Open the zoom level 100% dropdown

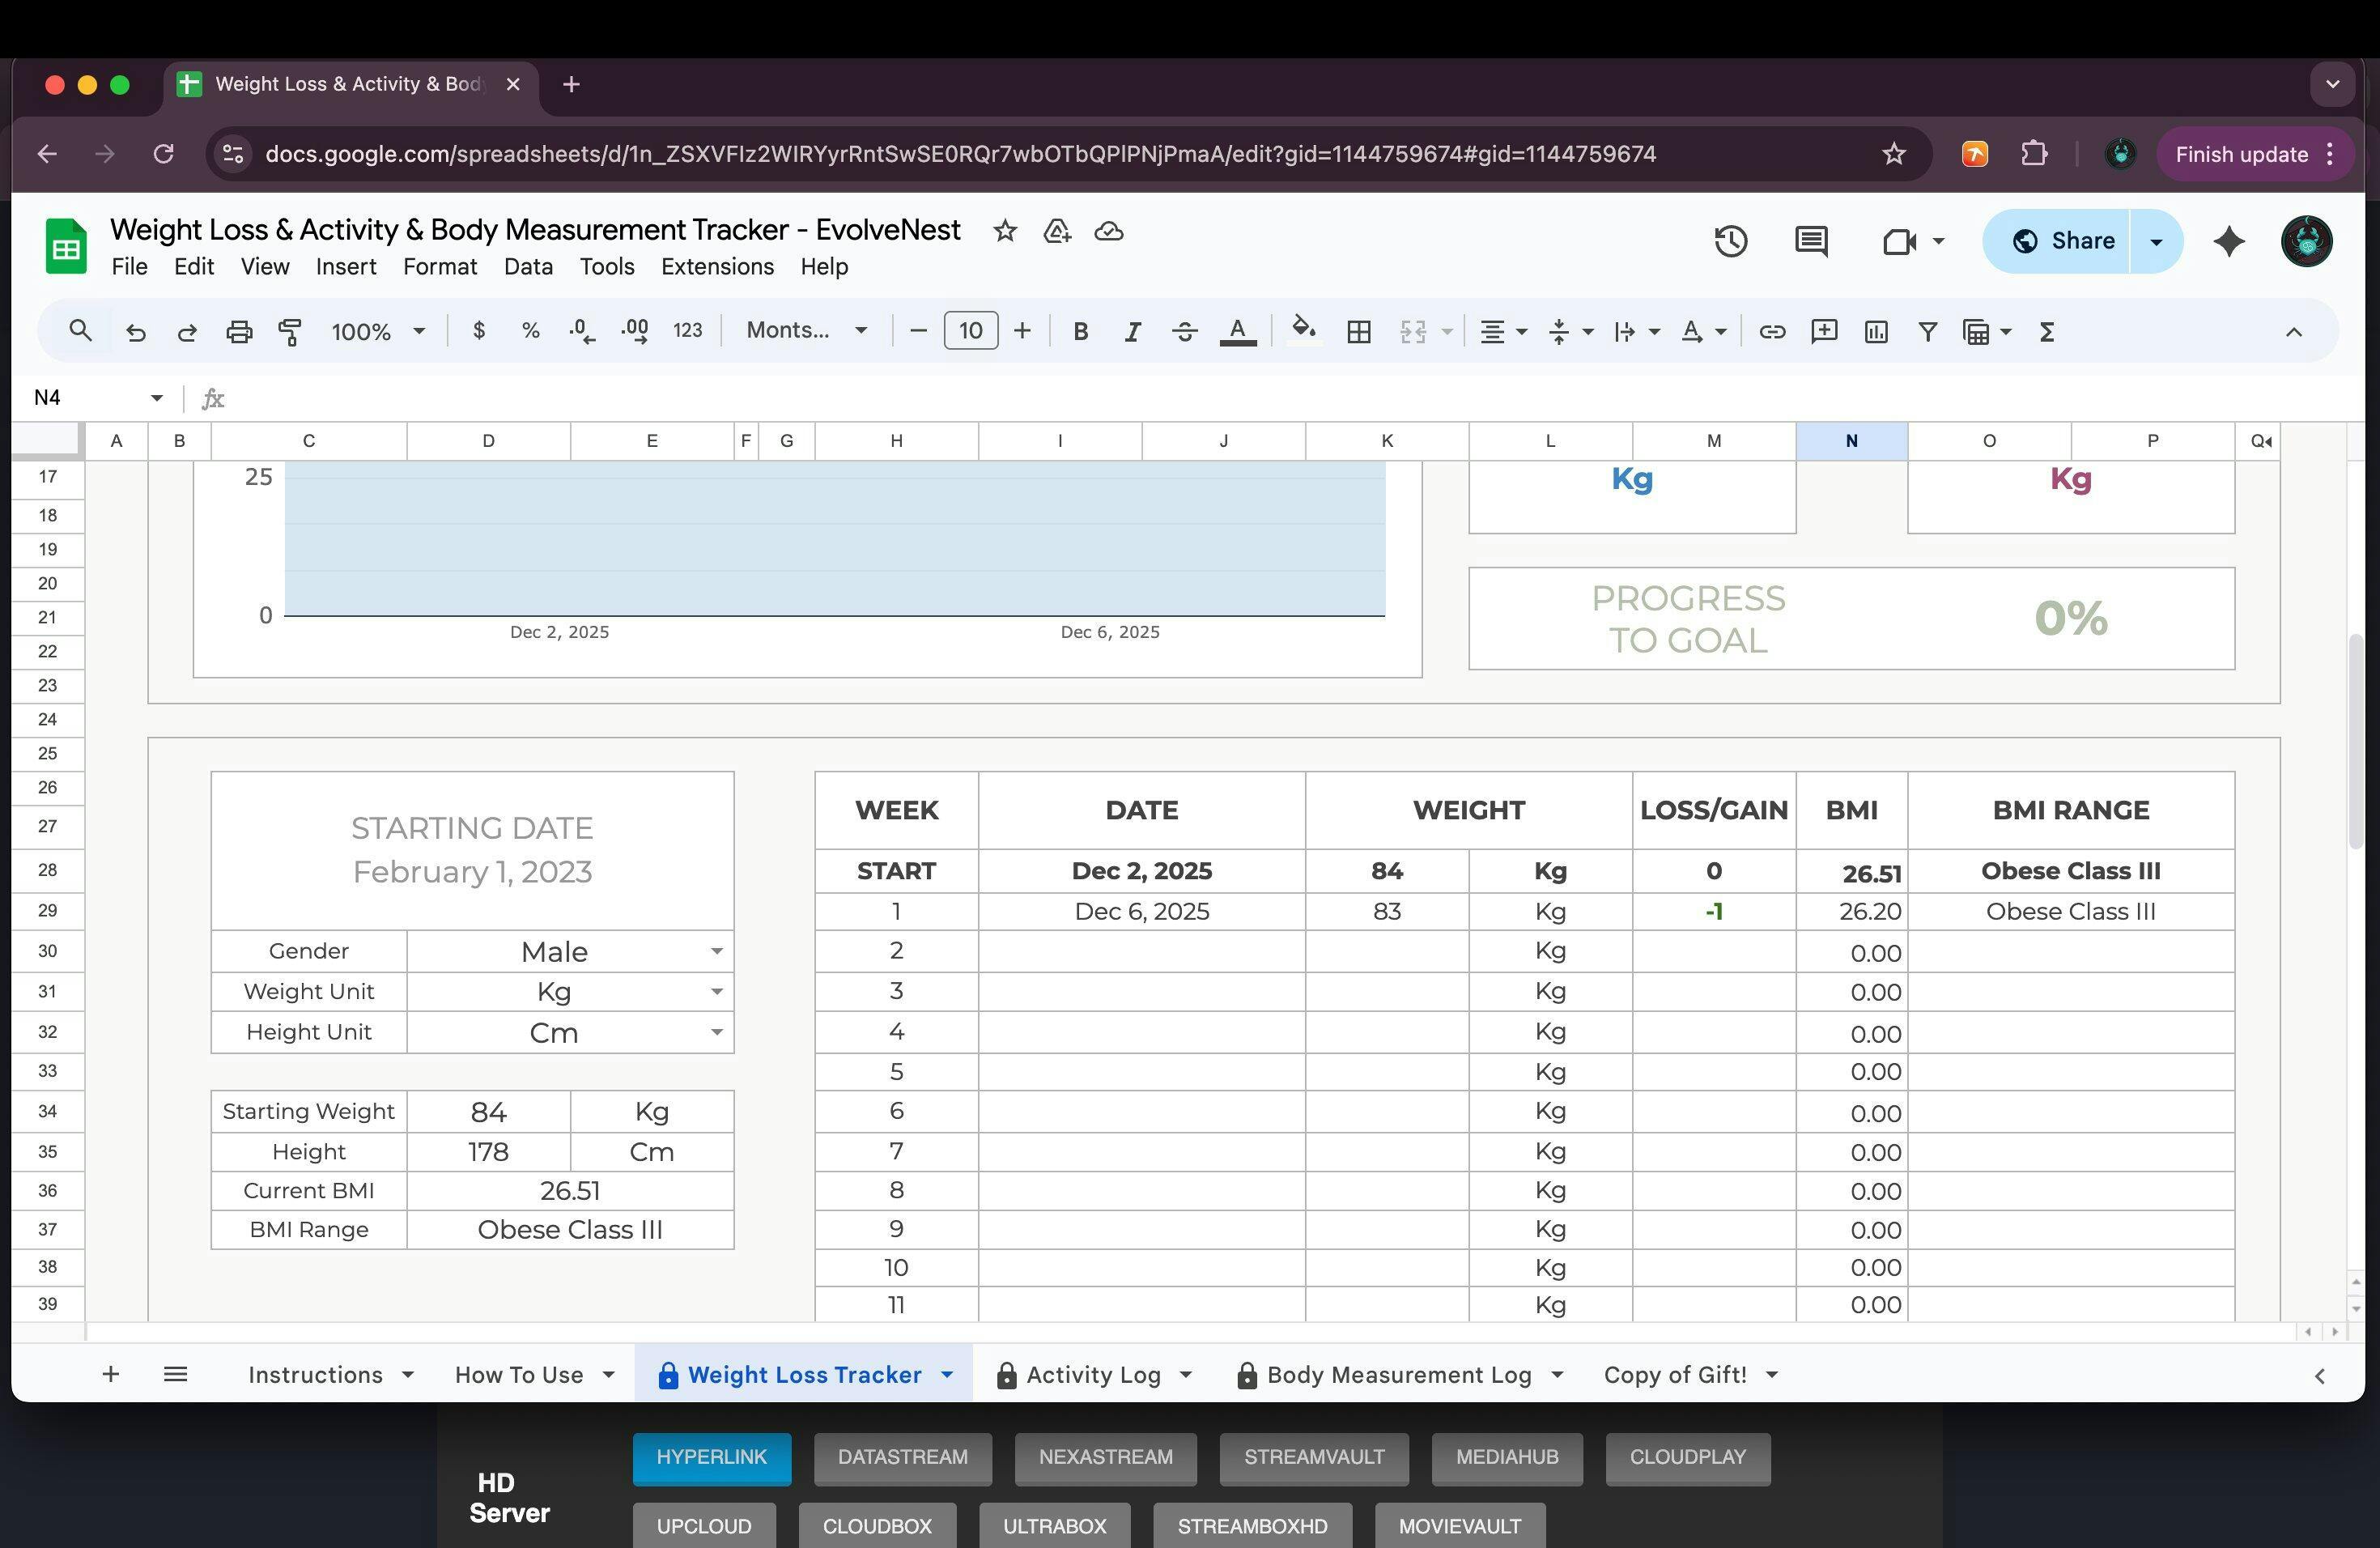click(378, 331)
